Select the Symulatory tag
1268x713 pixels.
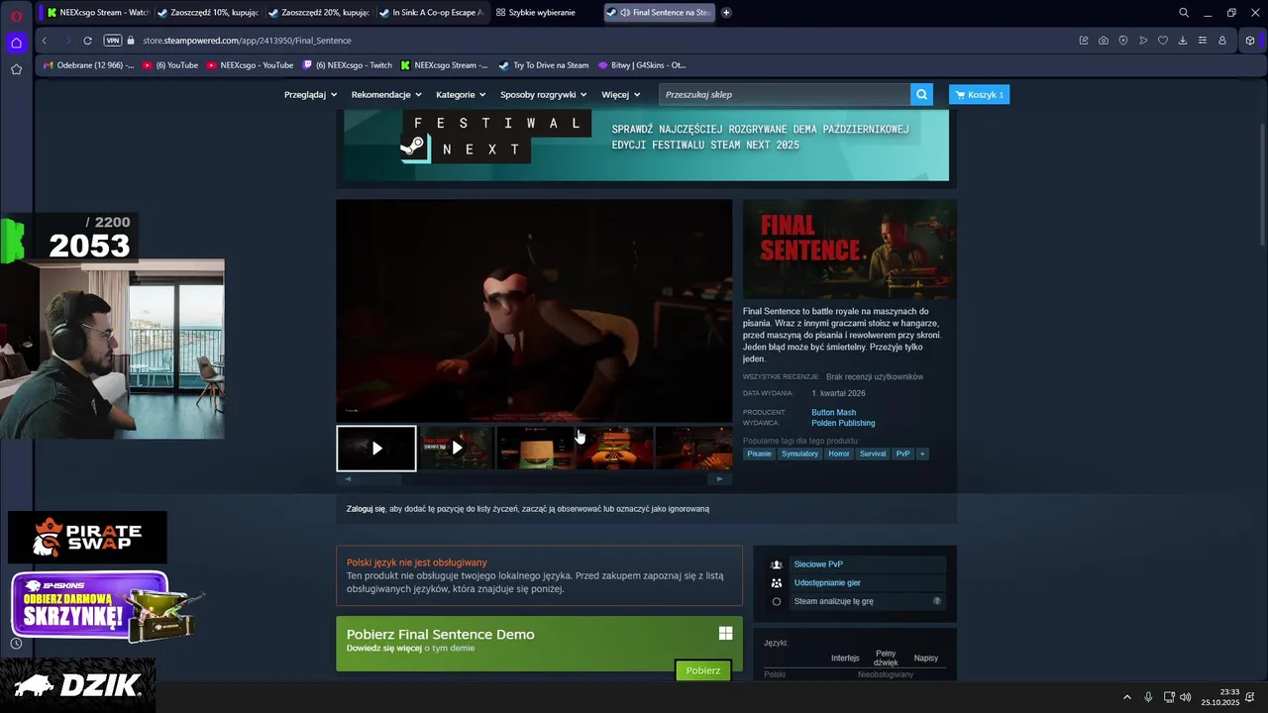coord(799,454)
